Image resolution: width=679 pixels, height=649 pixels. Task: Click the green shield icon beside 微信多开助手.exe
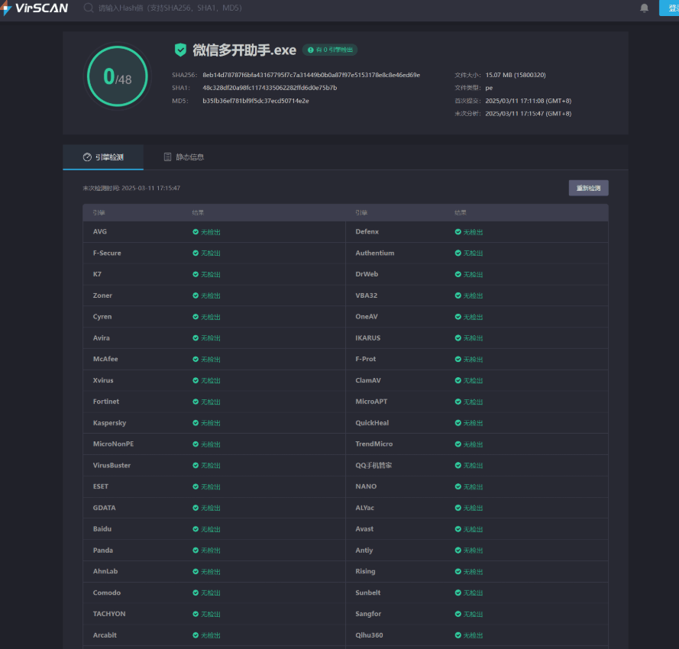[180, 50]
